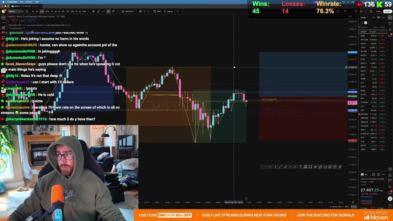Select rectangle tool in the floating drawing toolbar
Screen dimensions: 393x221
coord(310,167)
